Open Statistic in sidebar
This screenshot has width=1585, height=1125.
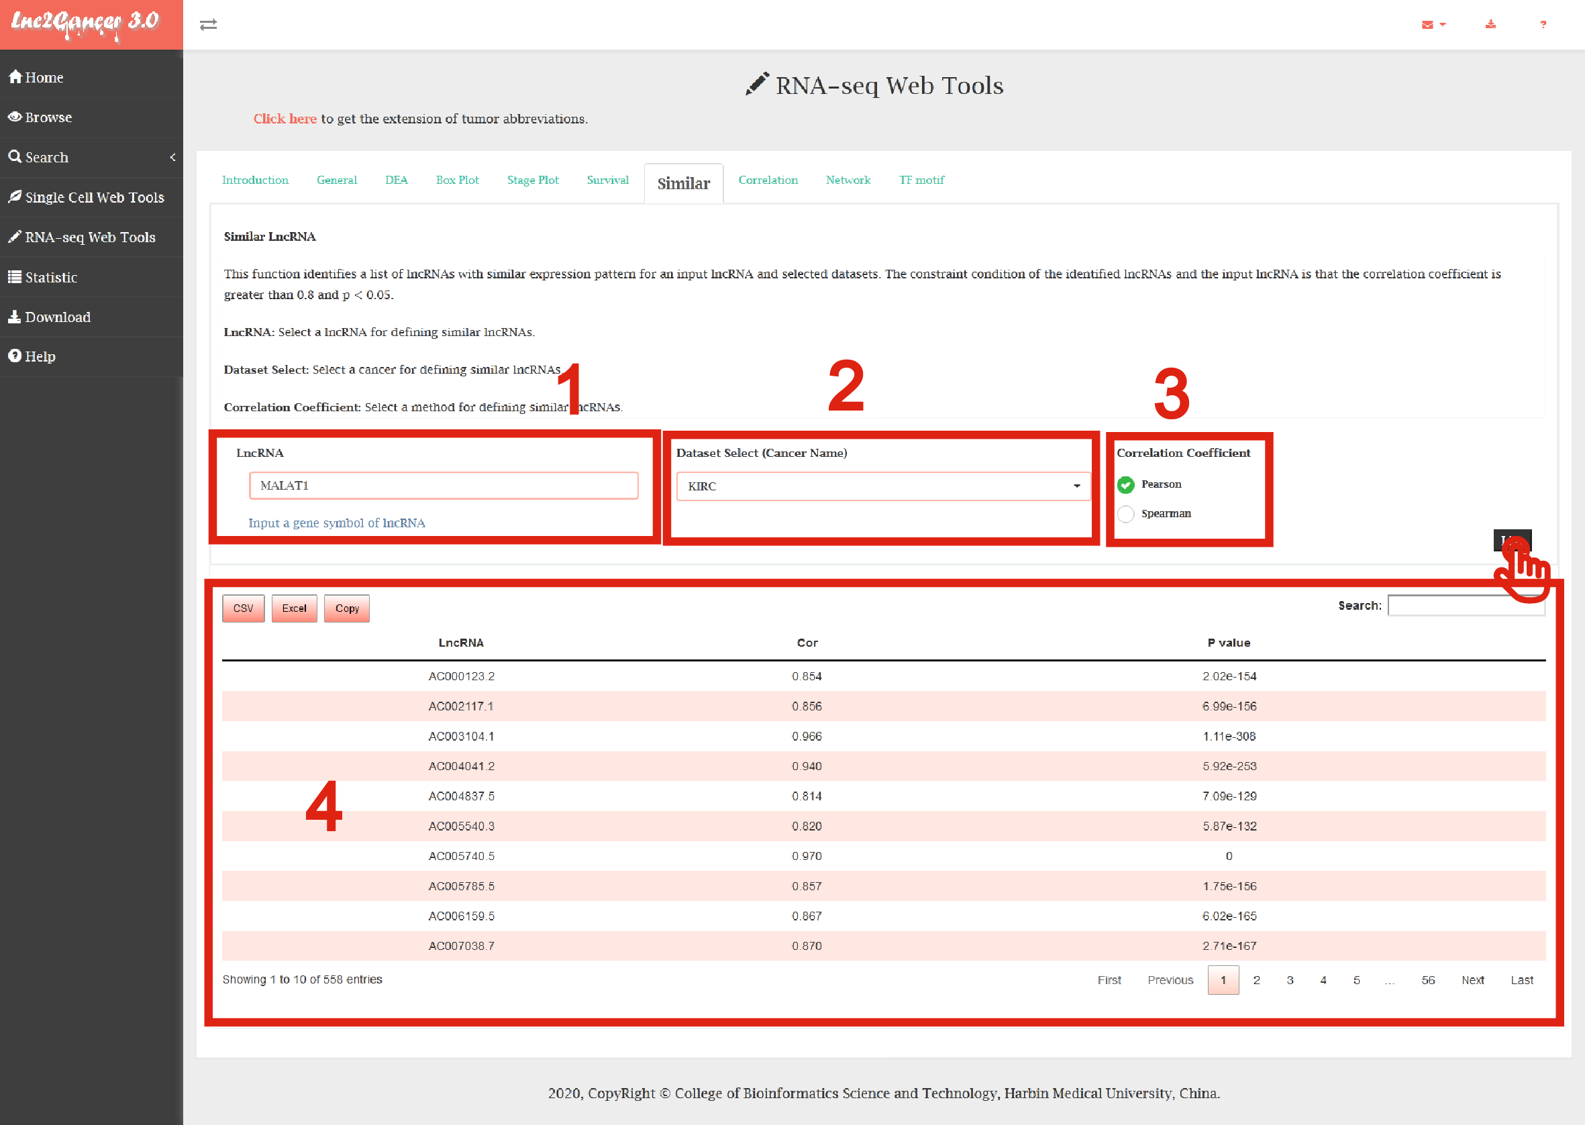50,277
